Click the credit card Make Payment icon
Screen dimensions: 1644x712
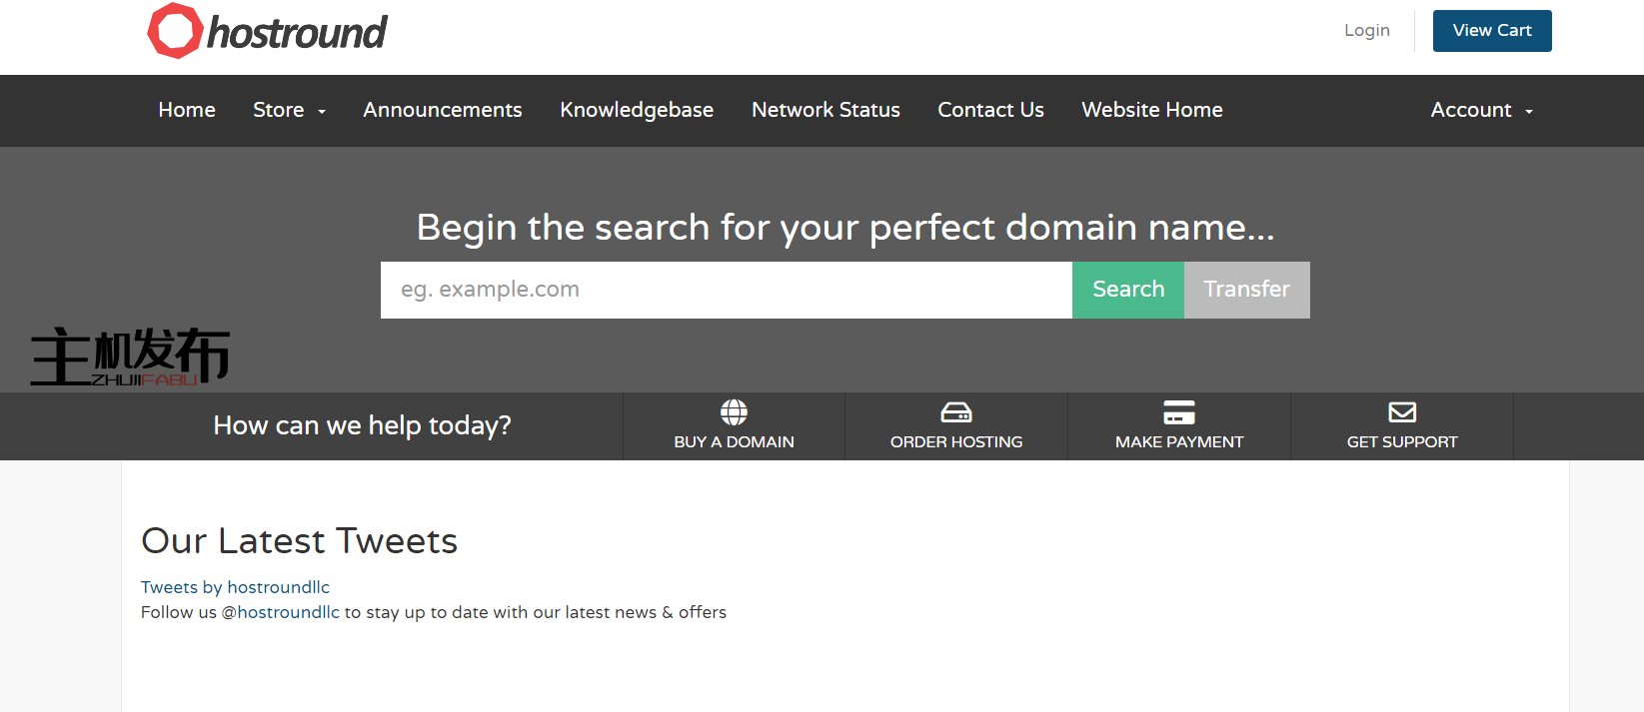(x=1179, y=412)
